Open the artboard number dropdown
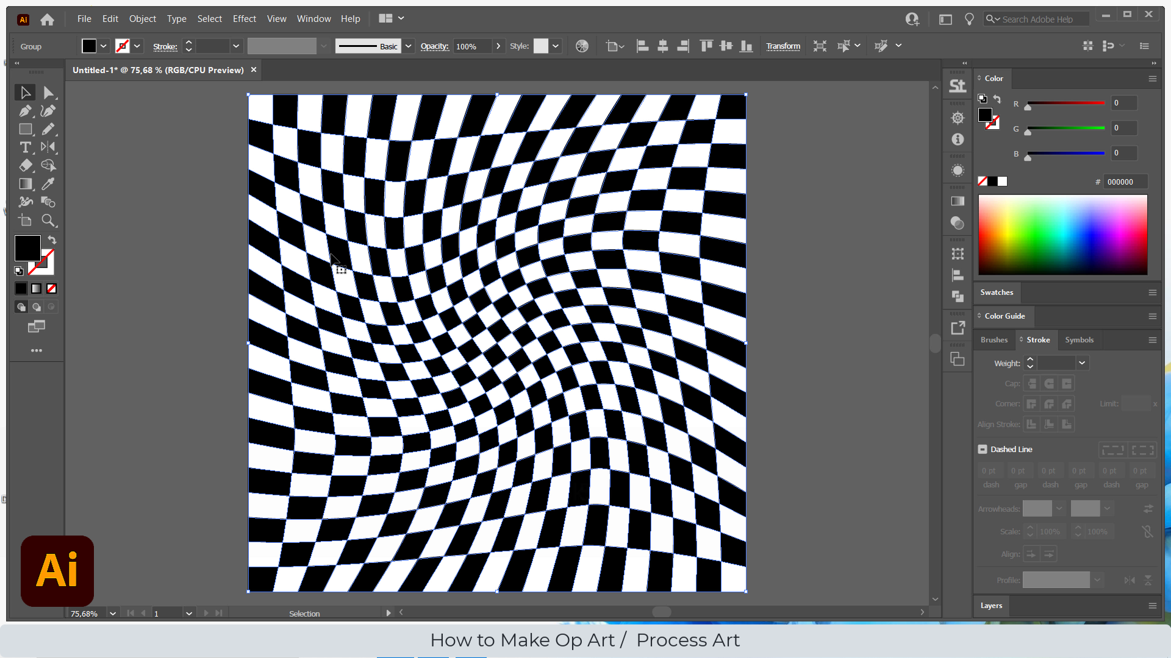The height and width of the screenshot is (658, 1171). point(189,614)
